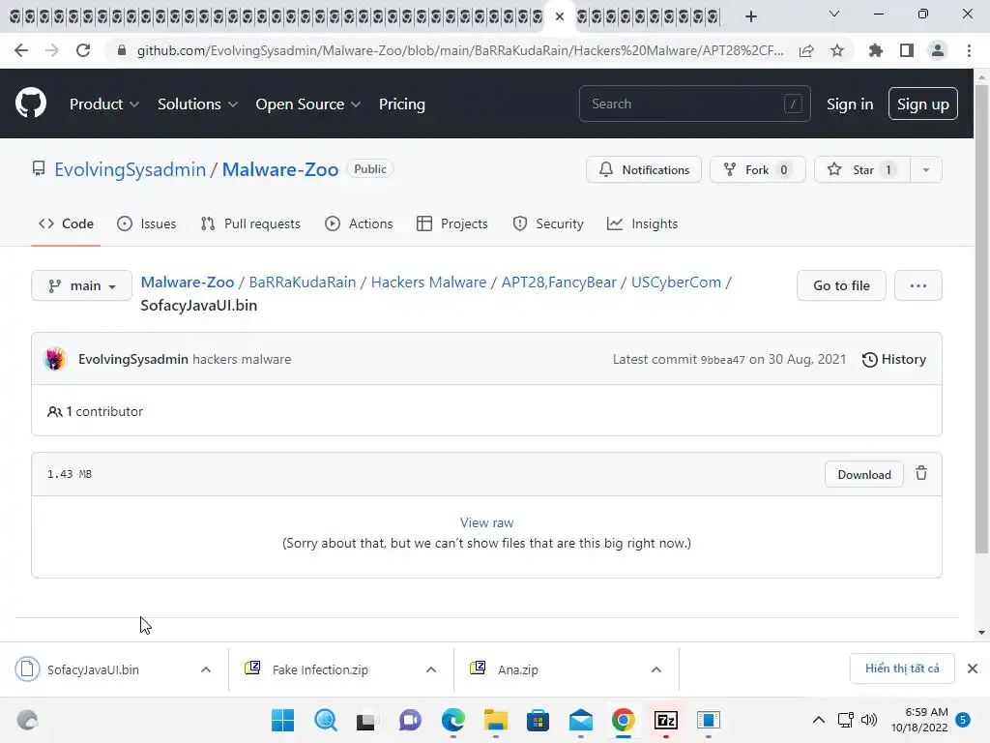
Task: Open the View raw link
Action: pyautogui.click(x=487, y=522)
